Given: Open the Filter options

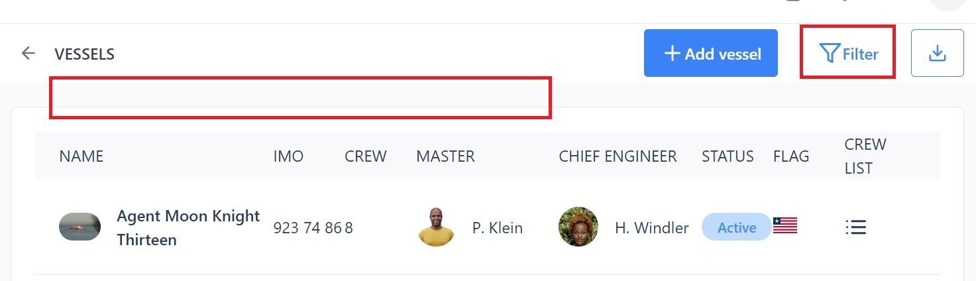Looking at the screenshot, I should point(849,54).
